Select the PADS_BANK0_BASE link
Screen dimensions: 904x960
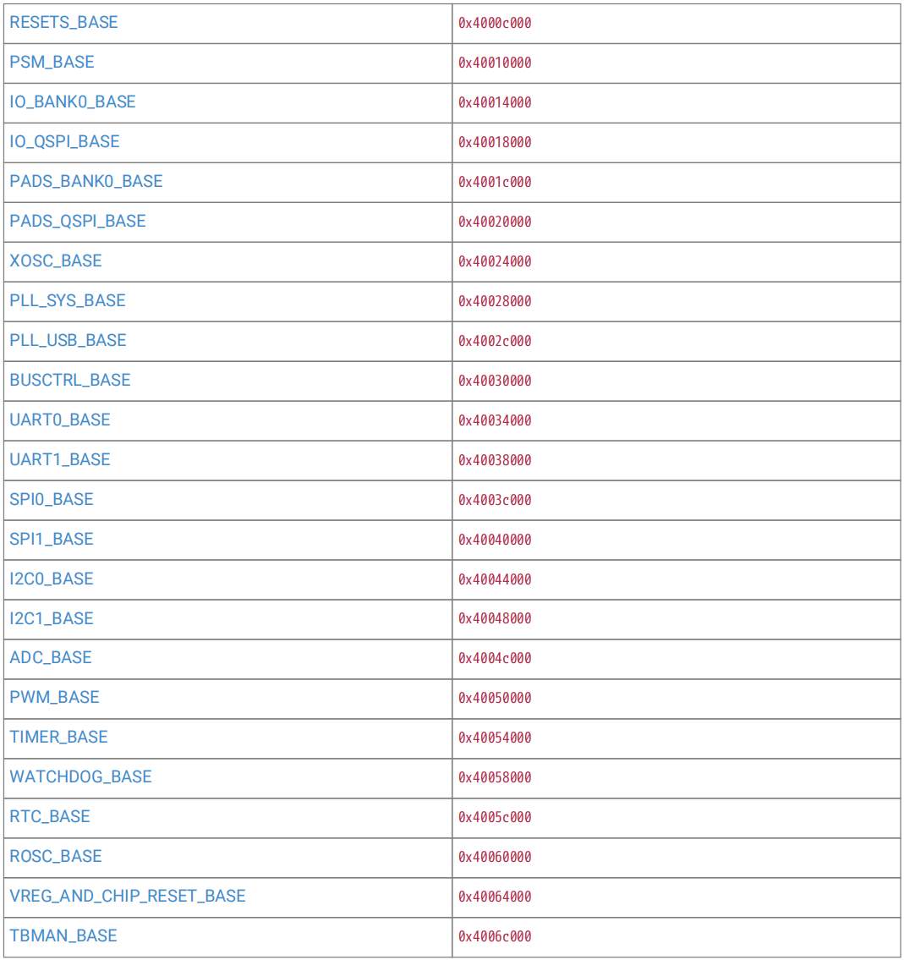[86, 182]
